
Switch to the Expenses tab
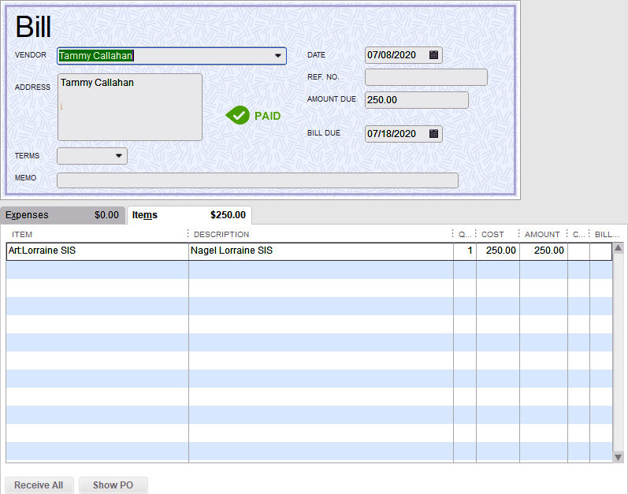(x=62, y=215)
